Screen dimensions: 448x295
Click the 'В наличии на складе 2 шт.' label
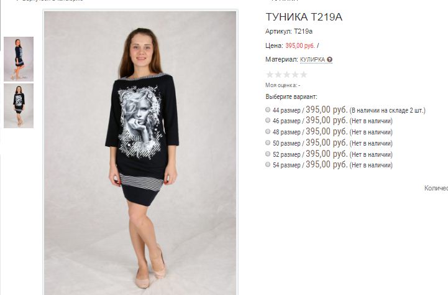(388, 110)
